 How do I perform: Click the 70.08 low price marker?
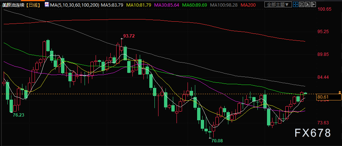(217, 141)
